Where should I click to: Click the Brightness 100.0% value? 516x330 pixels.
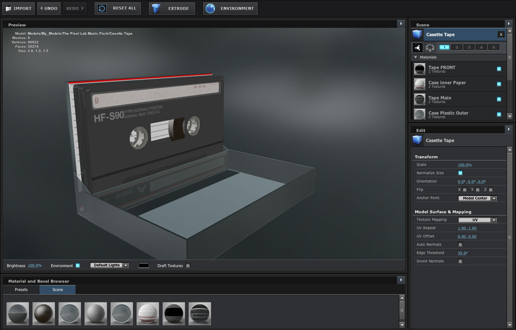point(35,265)
